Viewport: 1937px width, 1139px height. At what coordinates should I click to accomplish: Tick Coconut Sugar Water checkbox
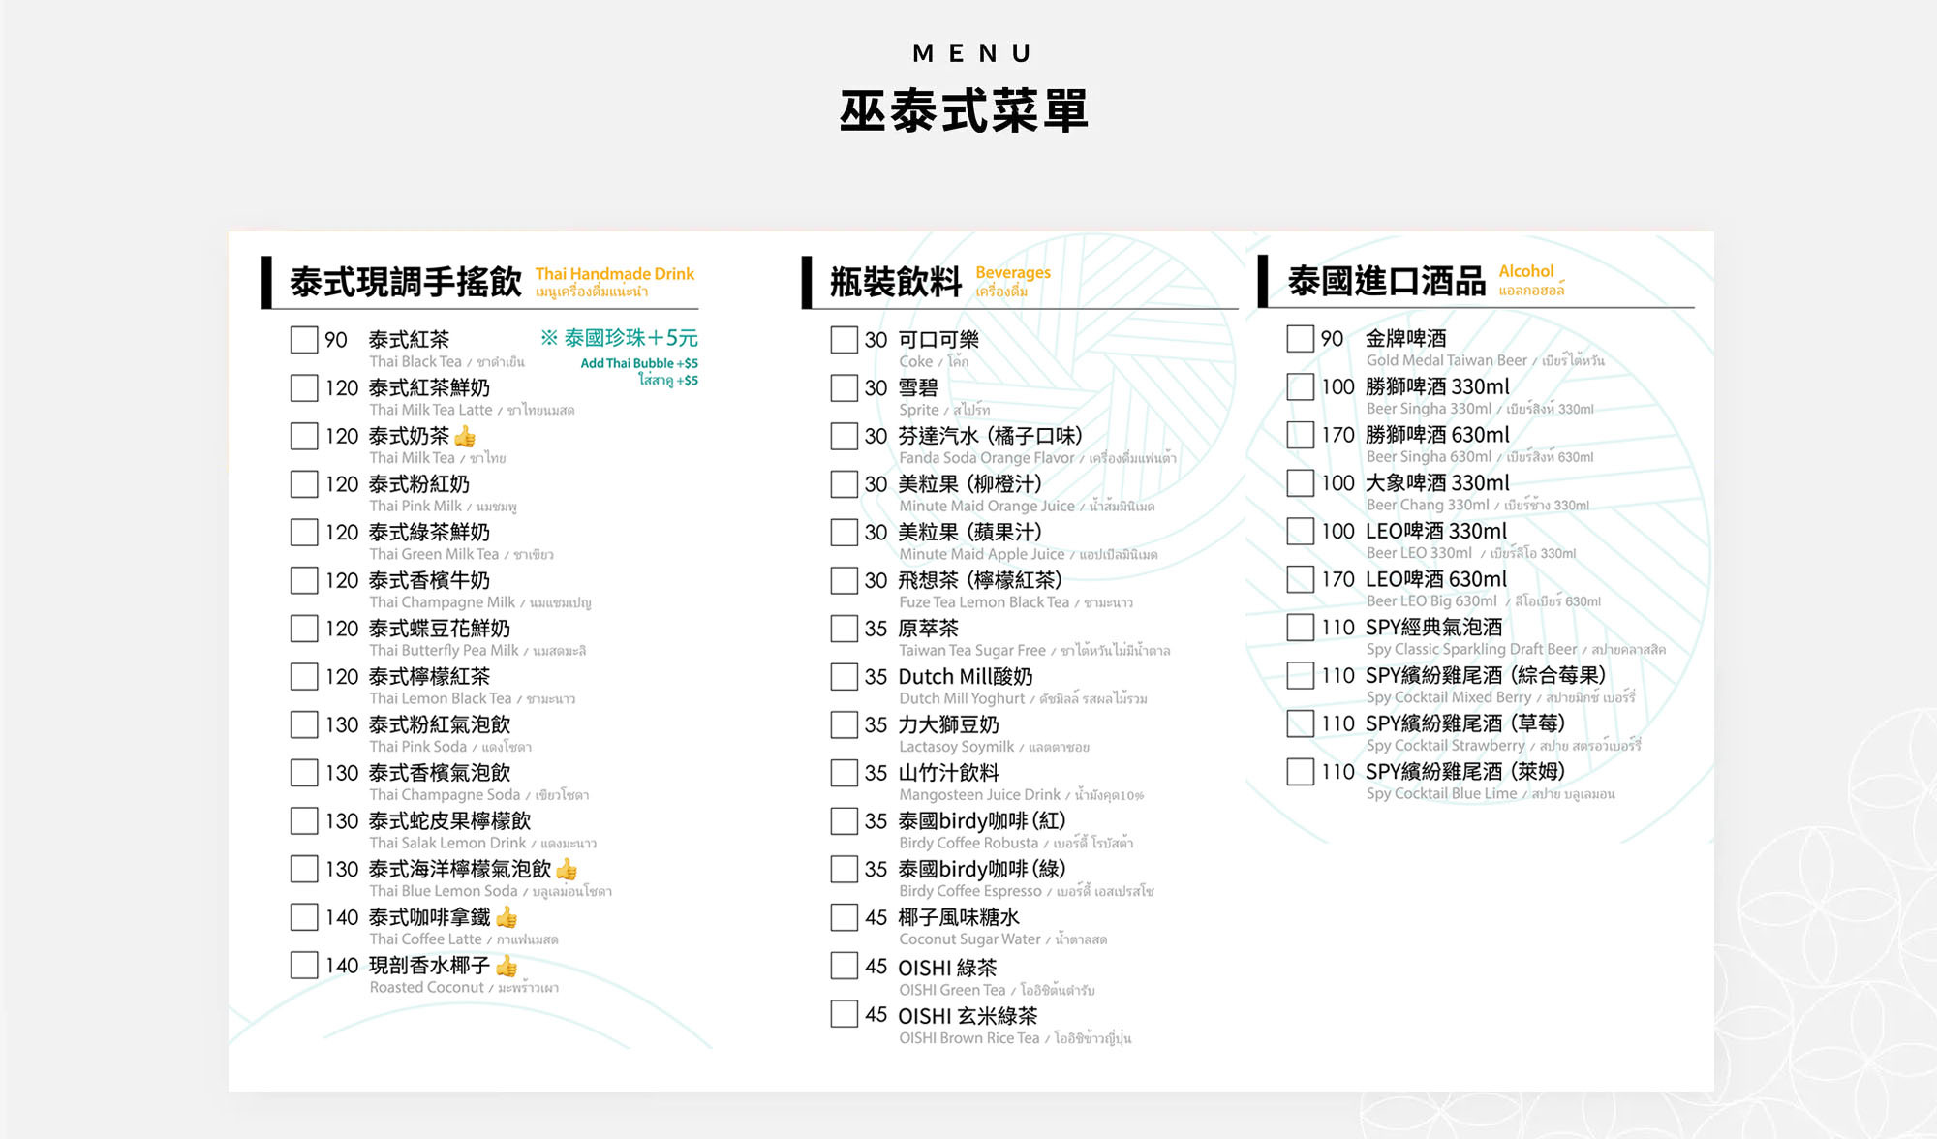844,917
